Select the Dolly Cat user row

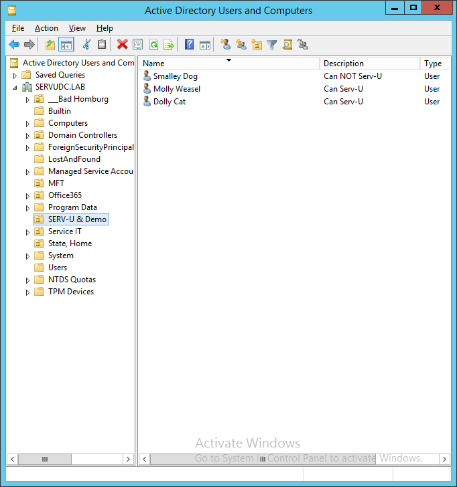tap(294, 102)
